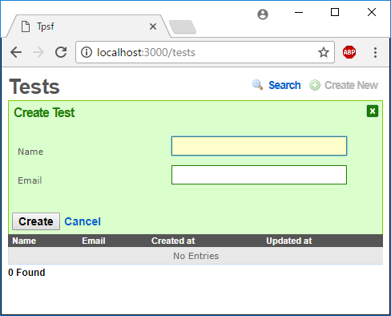This screenshot has width=391, height=316.
Task: Open a new browser tab
Action: pos(183,27)
